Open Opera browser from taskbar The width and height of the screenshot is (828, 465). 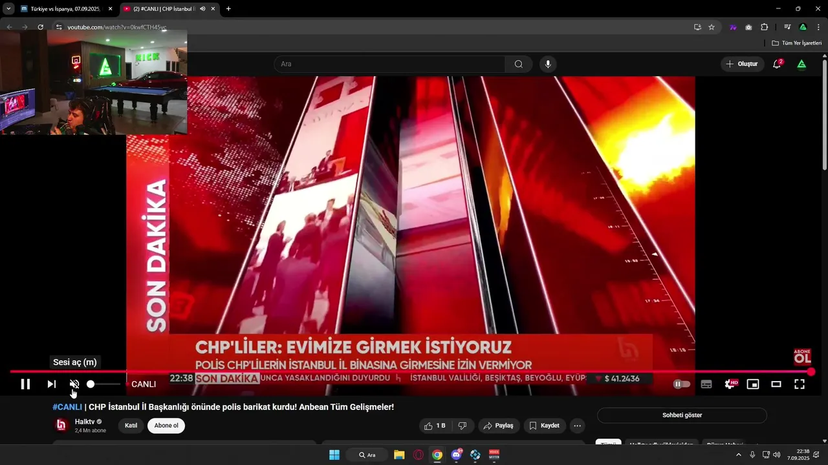[x=419, y=455]
